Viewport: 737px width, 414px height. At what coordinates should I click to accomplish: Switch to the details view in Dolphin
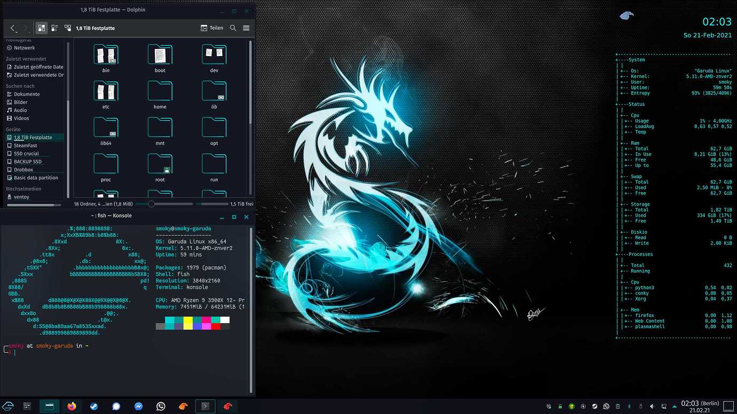pyautogui.click(x=54, y=28)
